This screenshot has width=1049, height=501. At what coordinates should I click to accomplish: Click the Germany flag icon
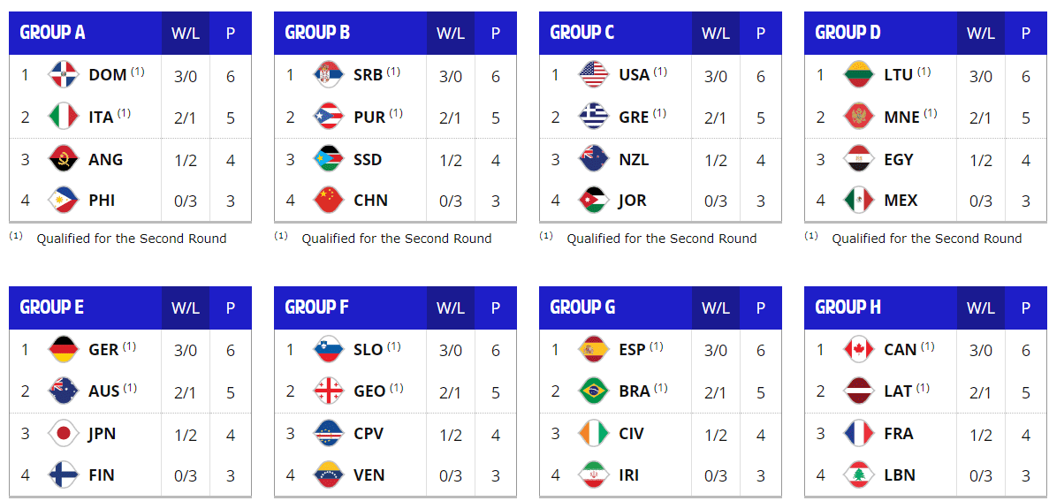[x=65, y=349]
